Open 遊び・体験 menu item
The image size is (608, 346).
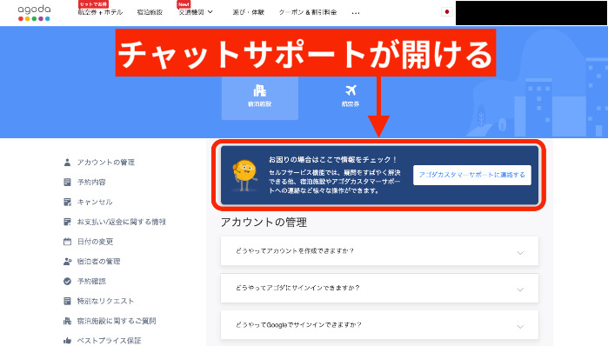click(248, 12)
